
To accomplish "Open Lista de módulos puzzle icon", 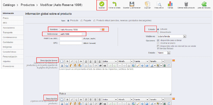I will tap(204, 4).
